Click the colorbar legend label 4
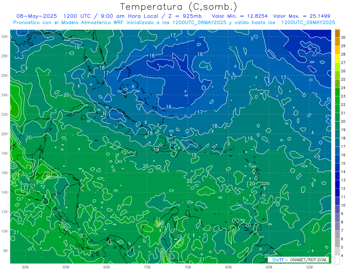The height and width of the screenshot is (271, 351). pyautogui.click(x=343, y=256)
